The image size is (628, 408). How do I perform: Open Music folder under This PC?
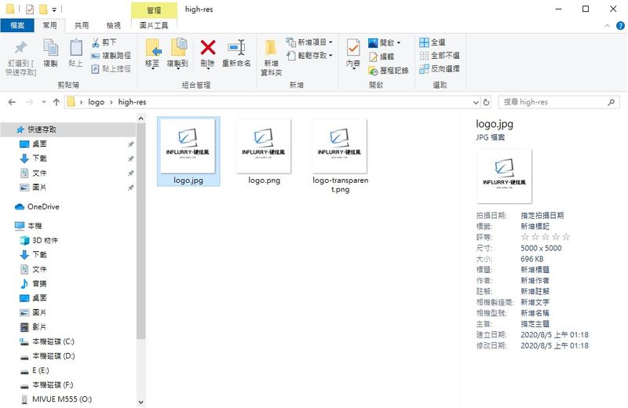tap(34, 283)
